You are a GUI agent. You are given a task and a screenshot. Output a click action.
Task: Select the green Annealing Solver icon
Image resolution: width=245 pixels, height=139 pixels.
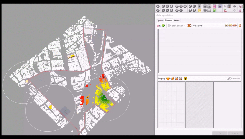163,26
